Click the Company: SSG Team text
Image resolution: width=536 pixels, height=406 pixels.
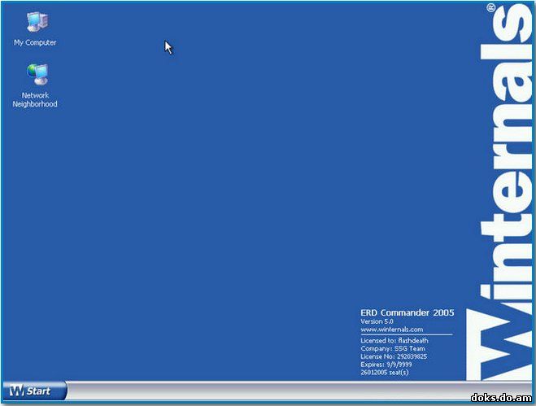tap(393, 348)
